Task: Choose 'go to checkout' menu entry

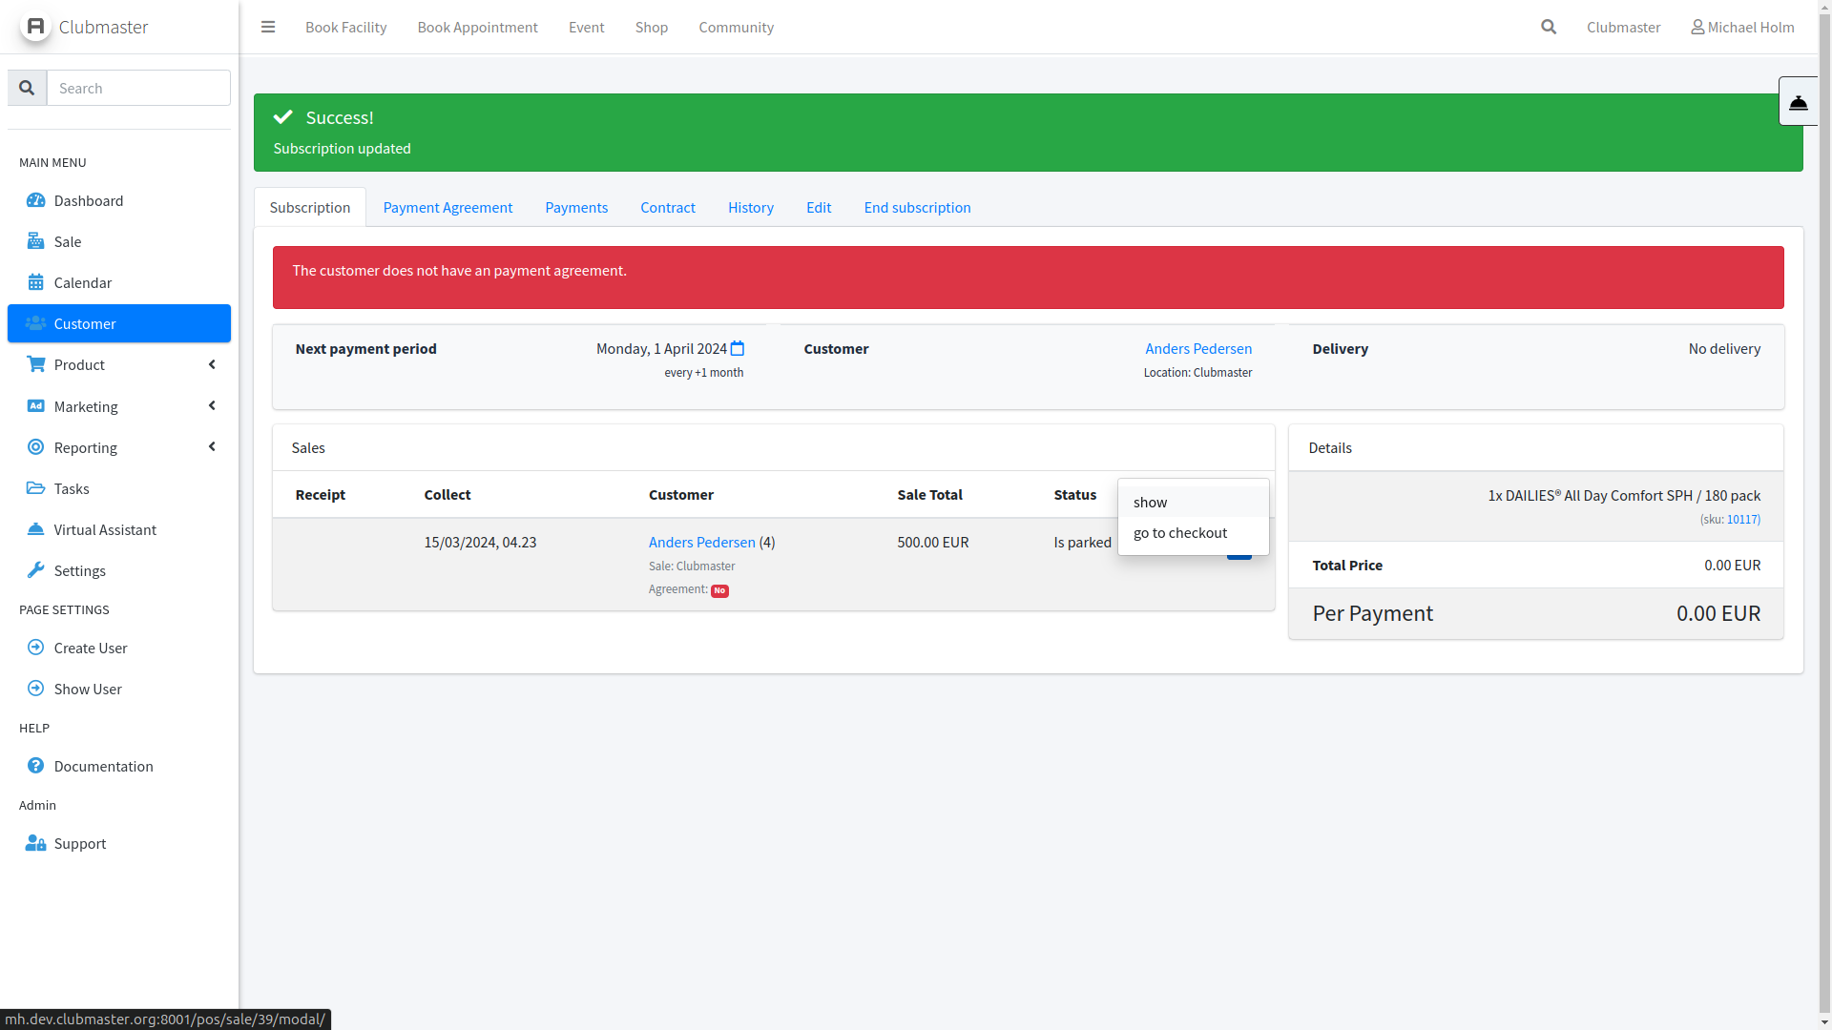Action: coord(1179,532)
